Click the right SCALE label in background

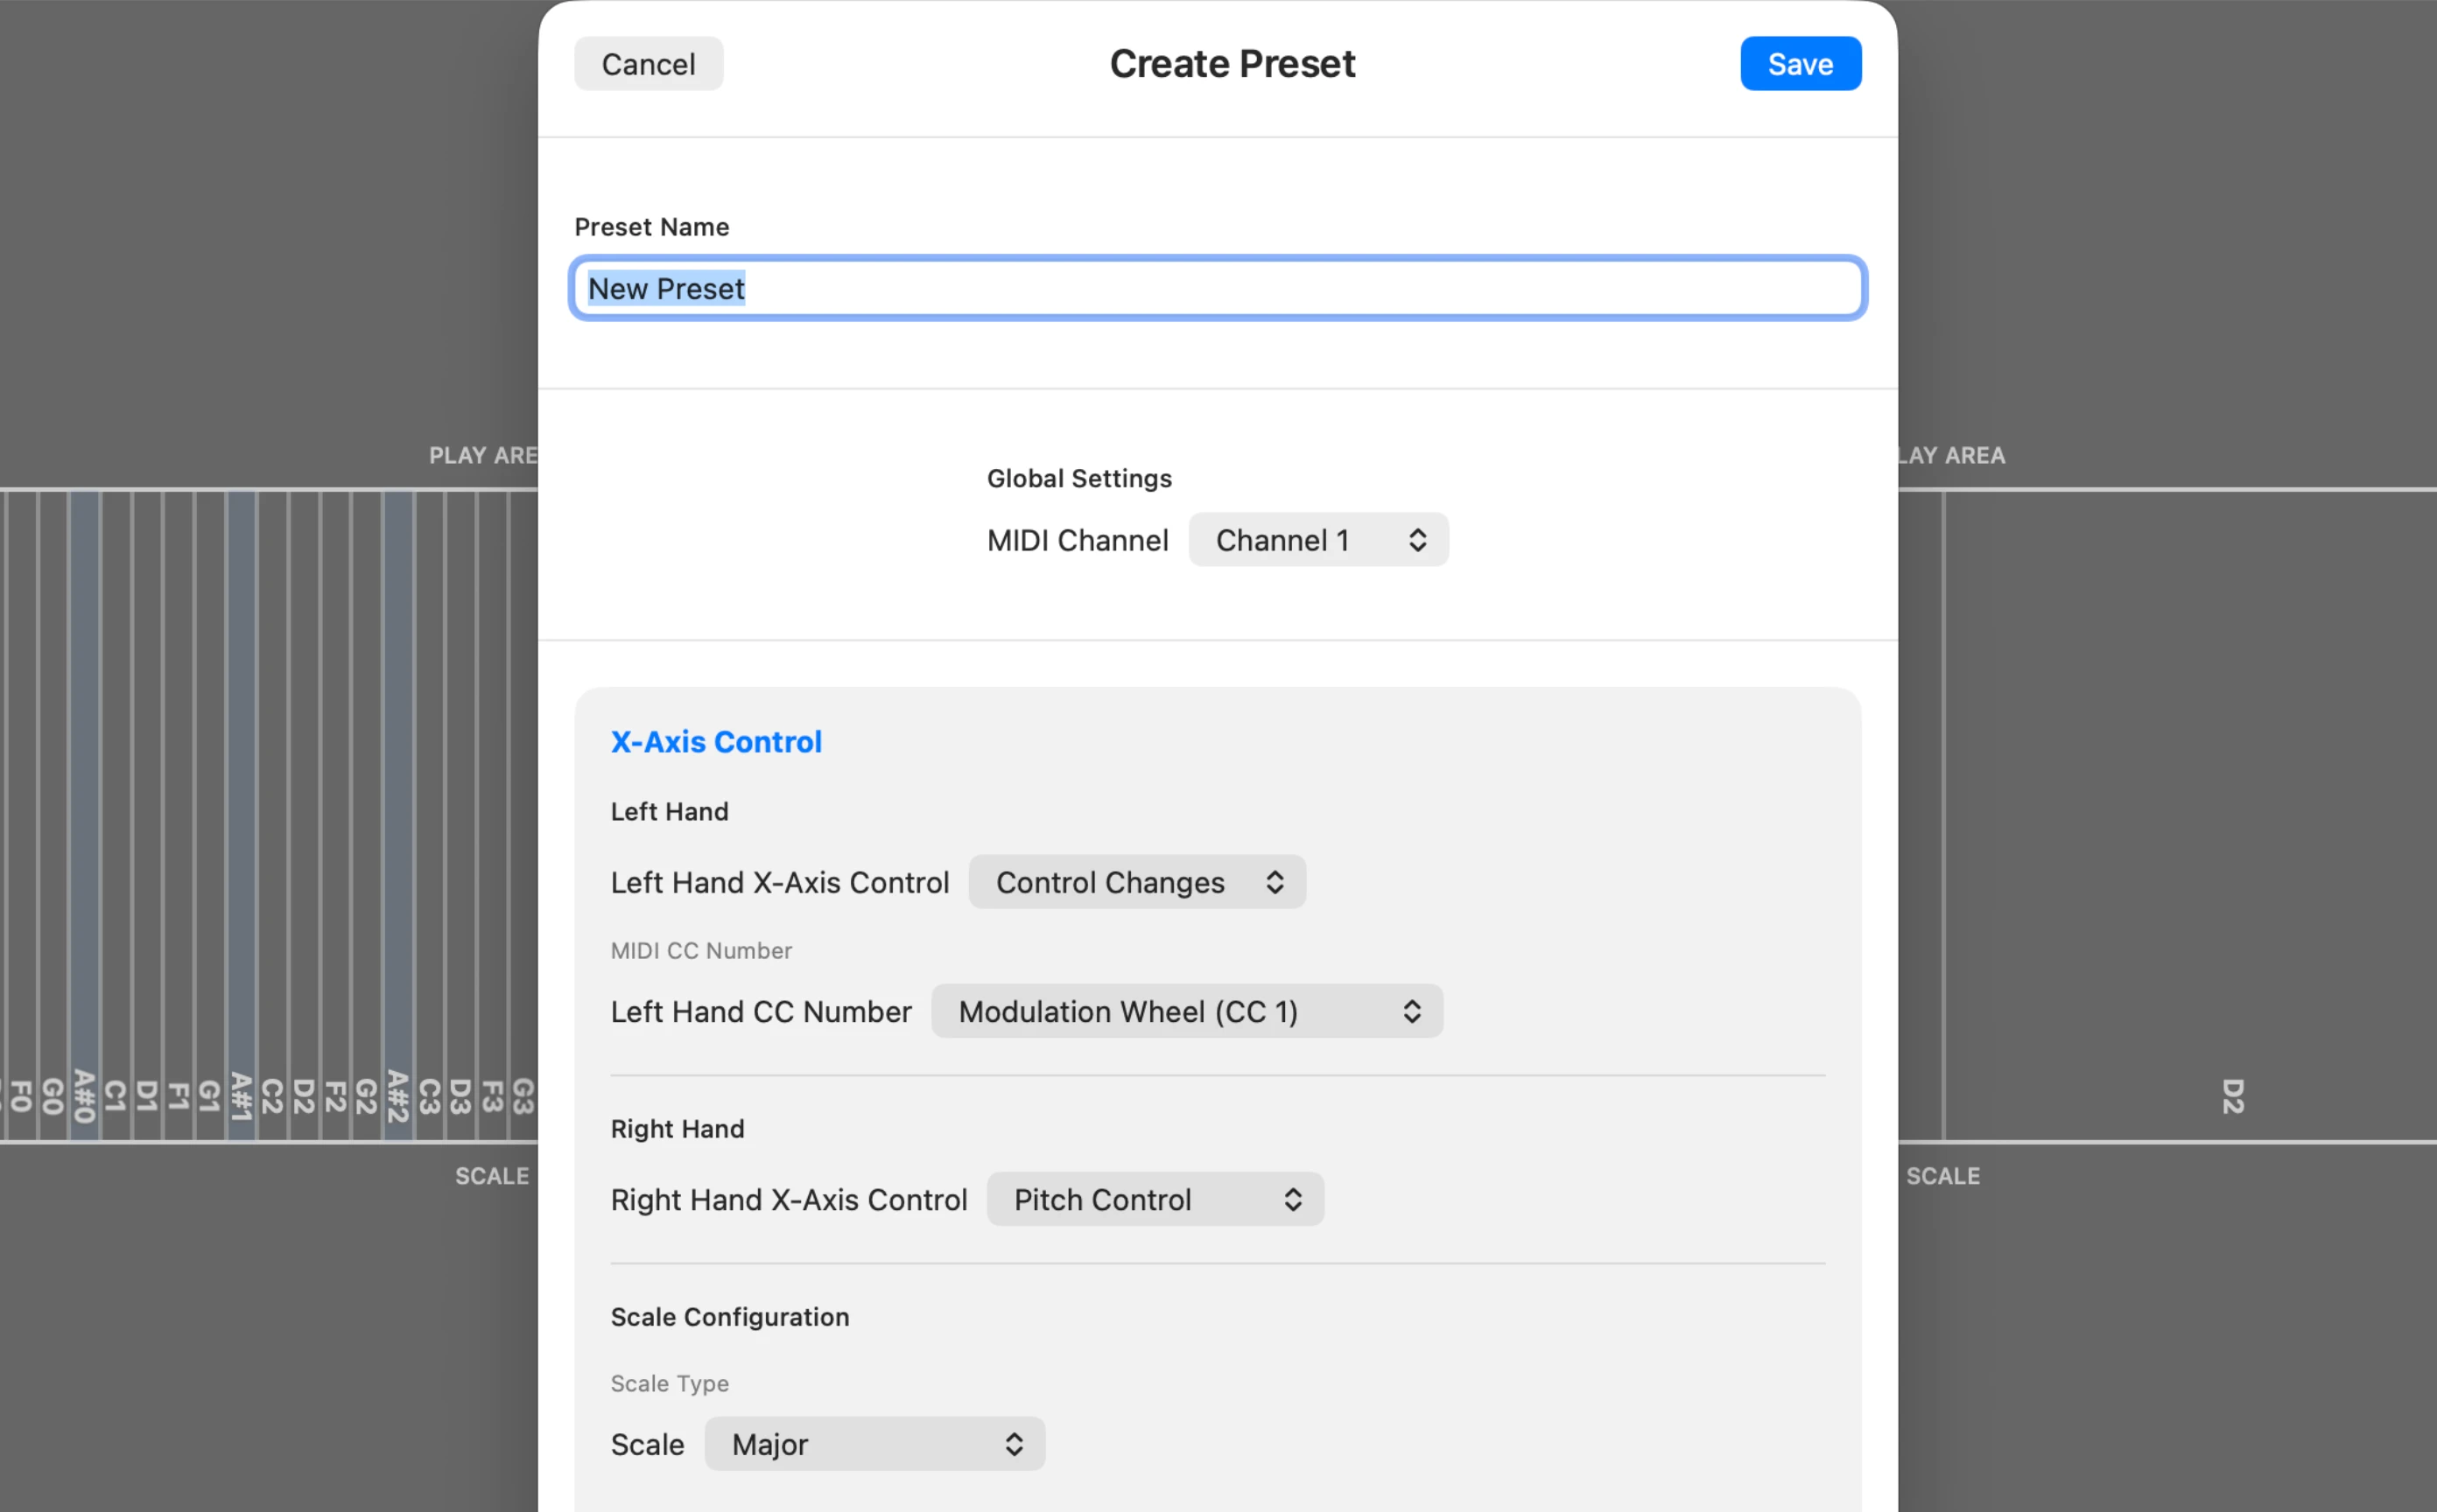coord(1942,1176)
